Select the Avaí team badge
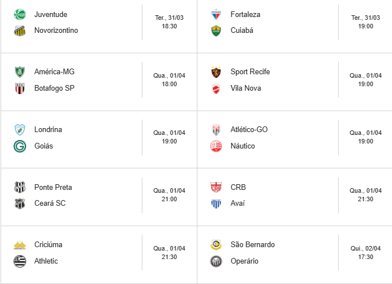This screenshot has height=284, width=392. (x=216, y=204)
